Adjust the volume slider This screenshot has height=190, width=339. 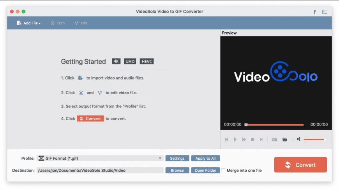(315, 140)
